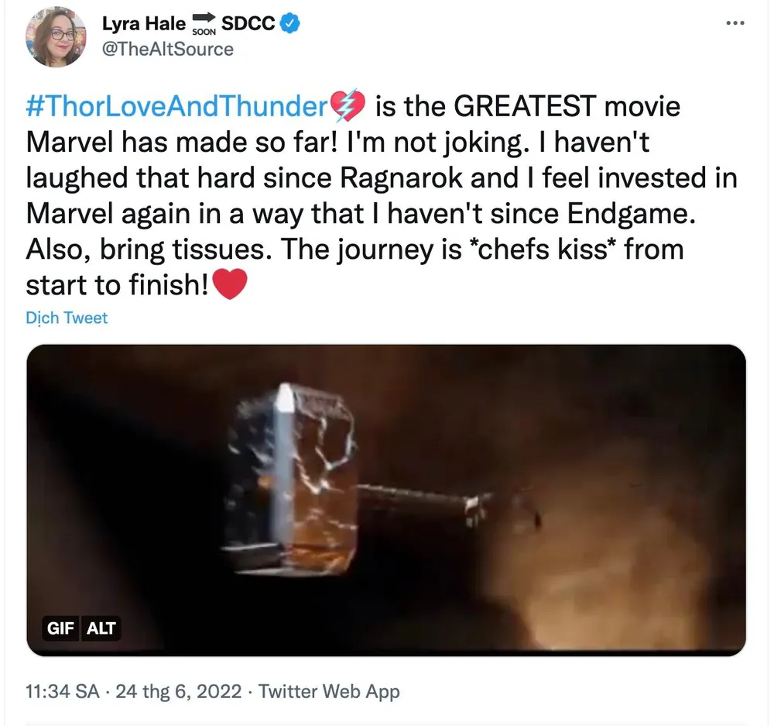Play the Mjolnir hammer GIF
Viewport: 774px width, 726px height.
click(387, 500)
